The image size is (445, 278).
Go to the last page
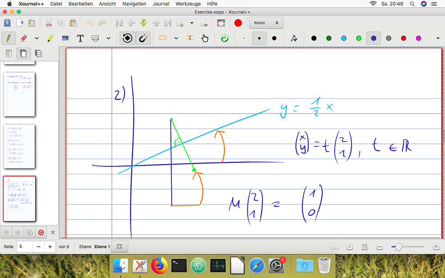pyautogui.click(x=168, y=23)
